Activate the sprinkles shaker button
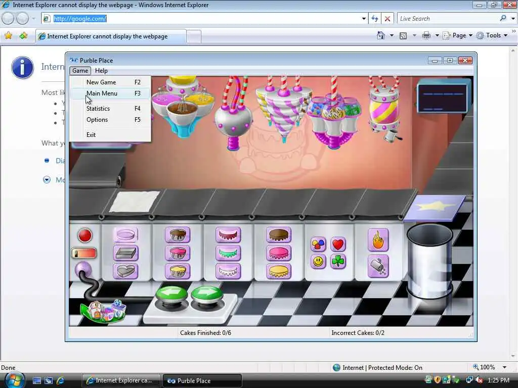Viewport: 518px width, 388px height. pyautogui.click(x=378, y=266)
